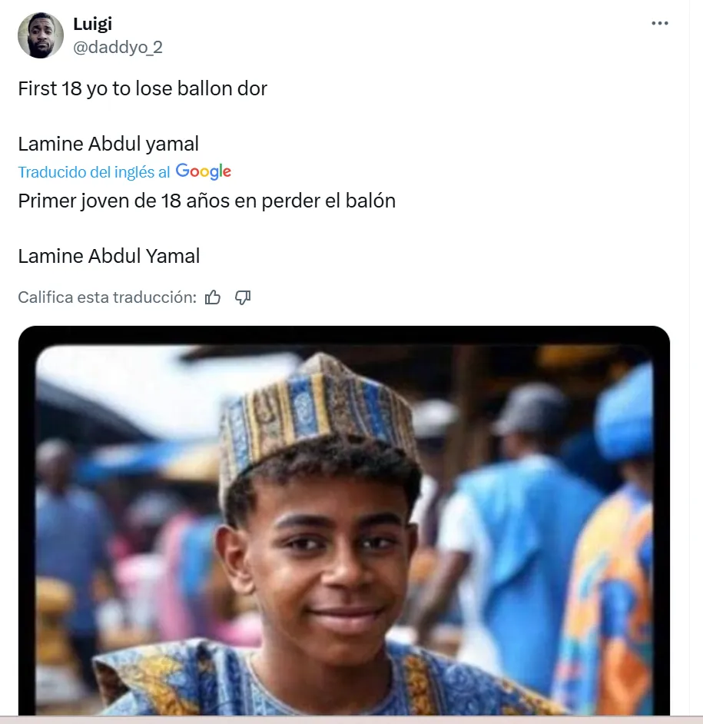This screenshot has height=724, width=703.
Task: Click the Google logo beside translation notice
Action: 204,171
